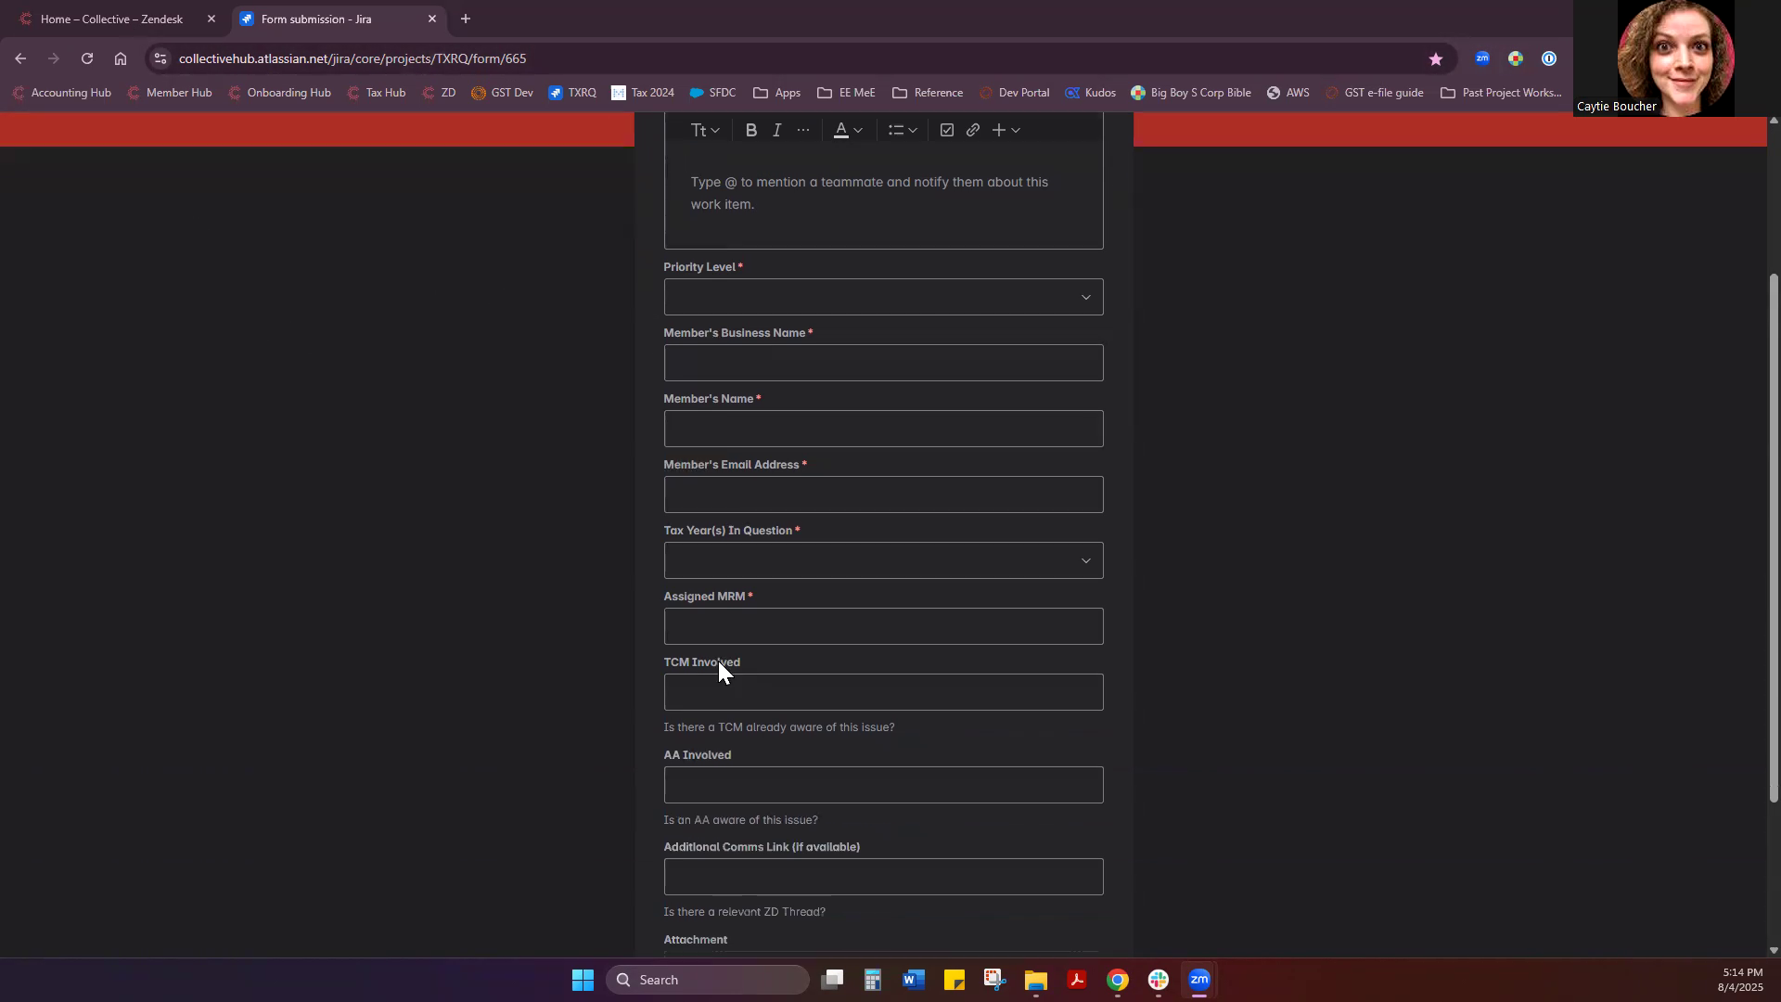
Task: Open the text styles dropdown
Action: [704, 131]
